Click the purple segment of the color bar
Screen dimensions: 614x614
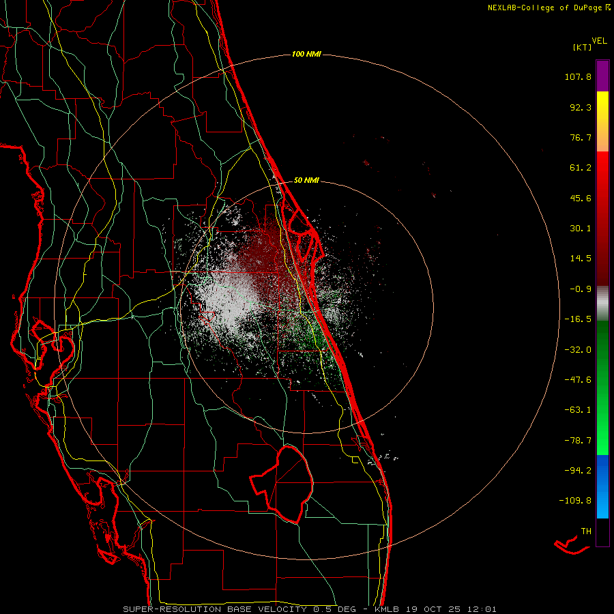point(602,76)
